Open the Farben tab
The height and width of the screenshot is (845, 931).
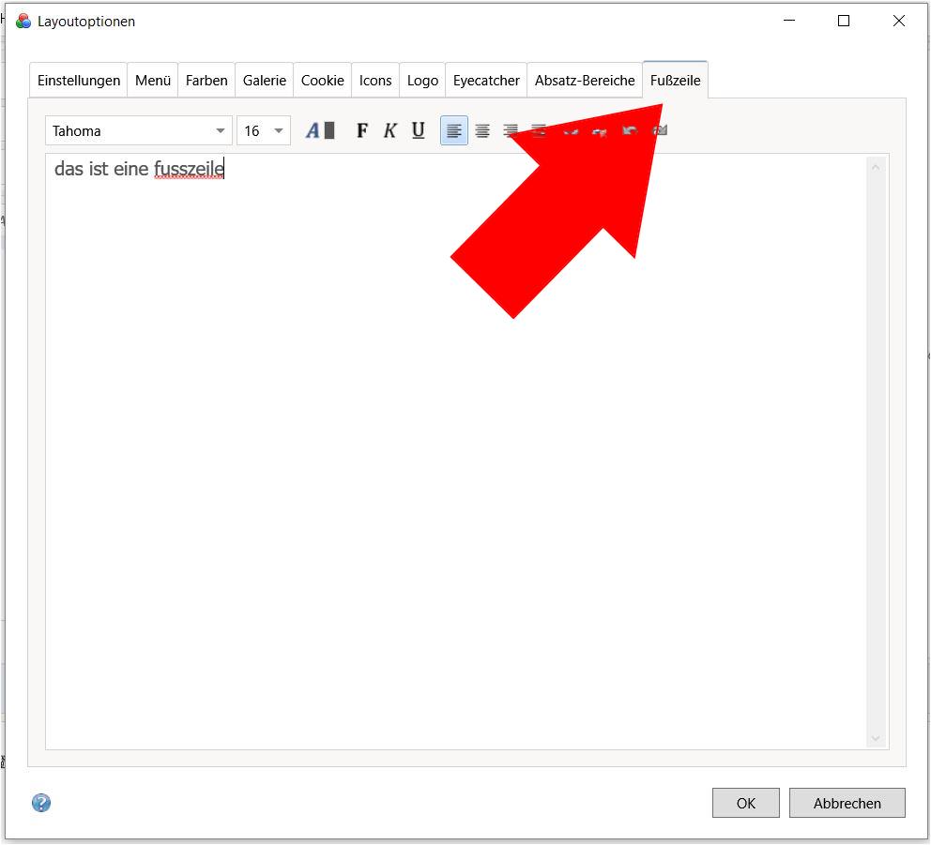[206, 80]
